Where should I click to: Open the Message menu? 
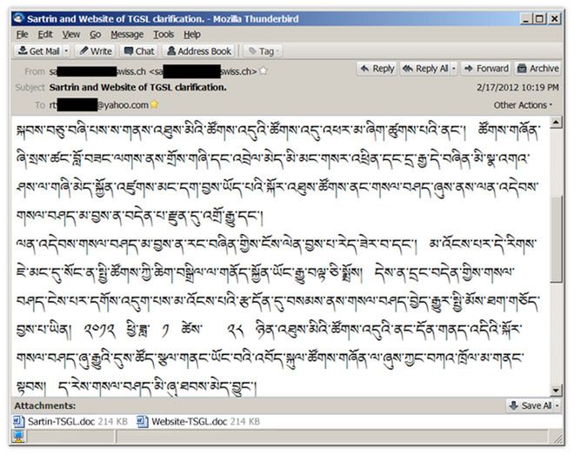127,35
